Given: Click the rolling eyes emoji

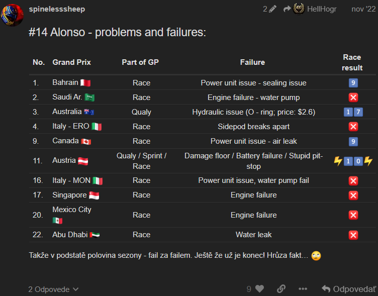Looking at the screenshot, I should tap(316, 255).
